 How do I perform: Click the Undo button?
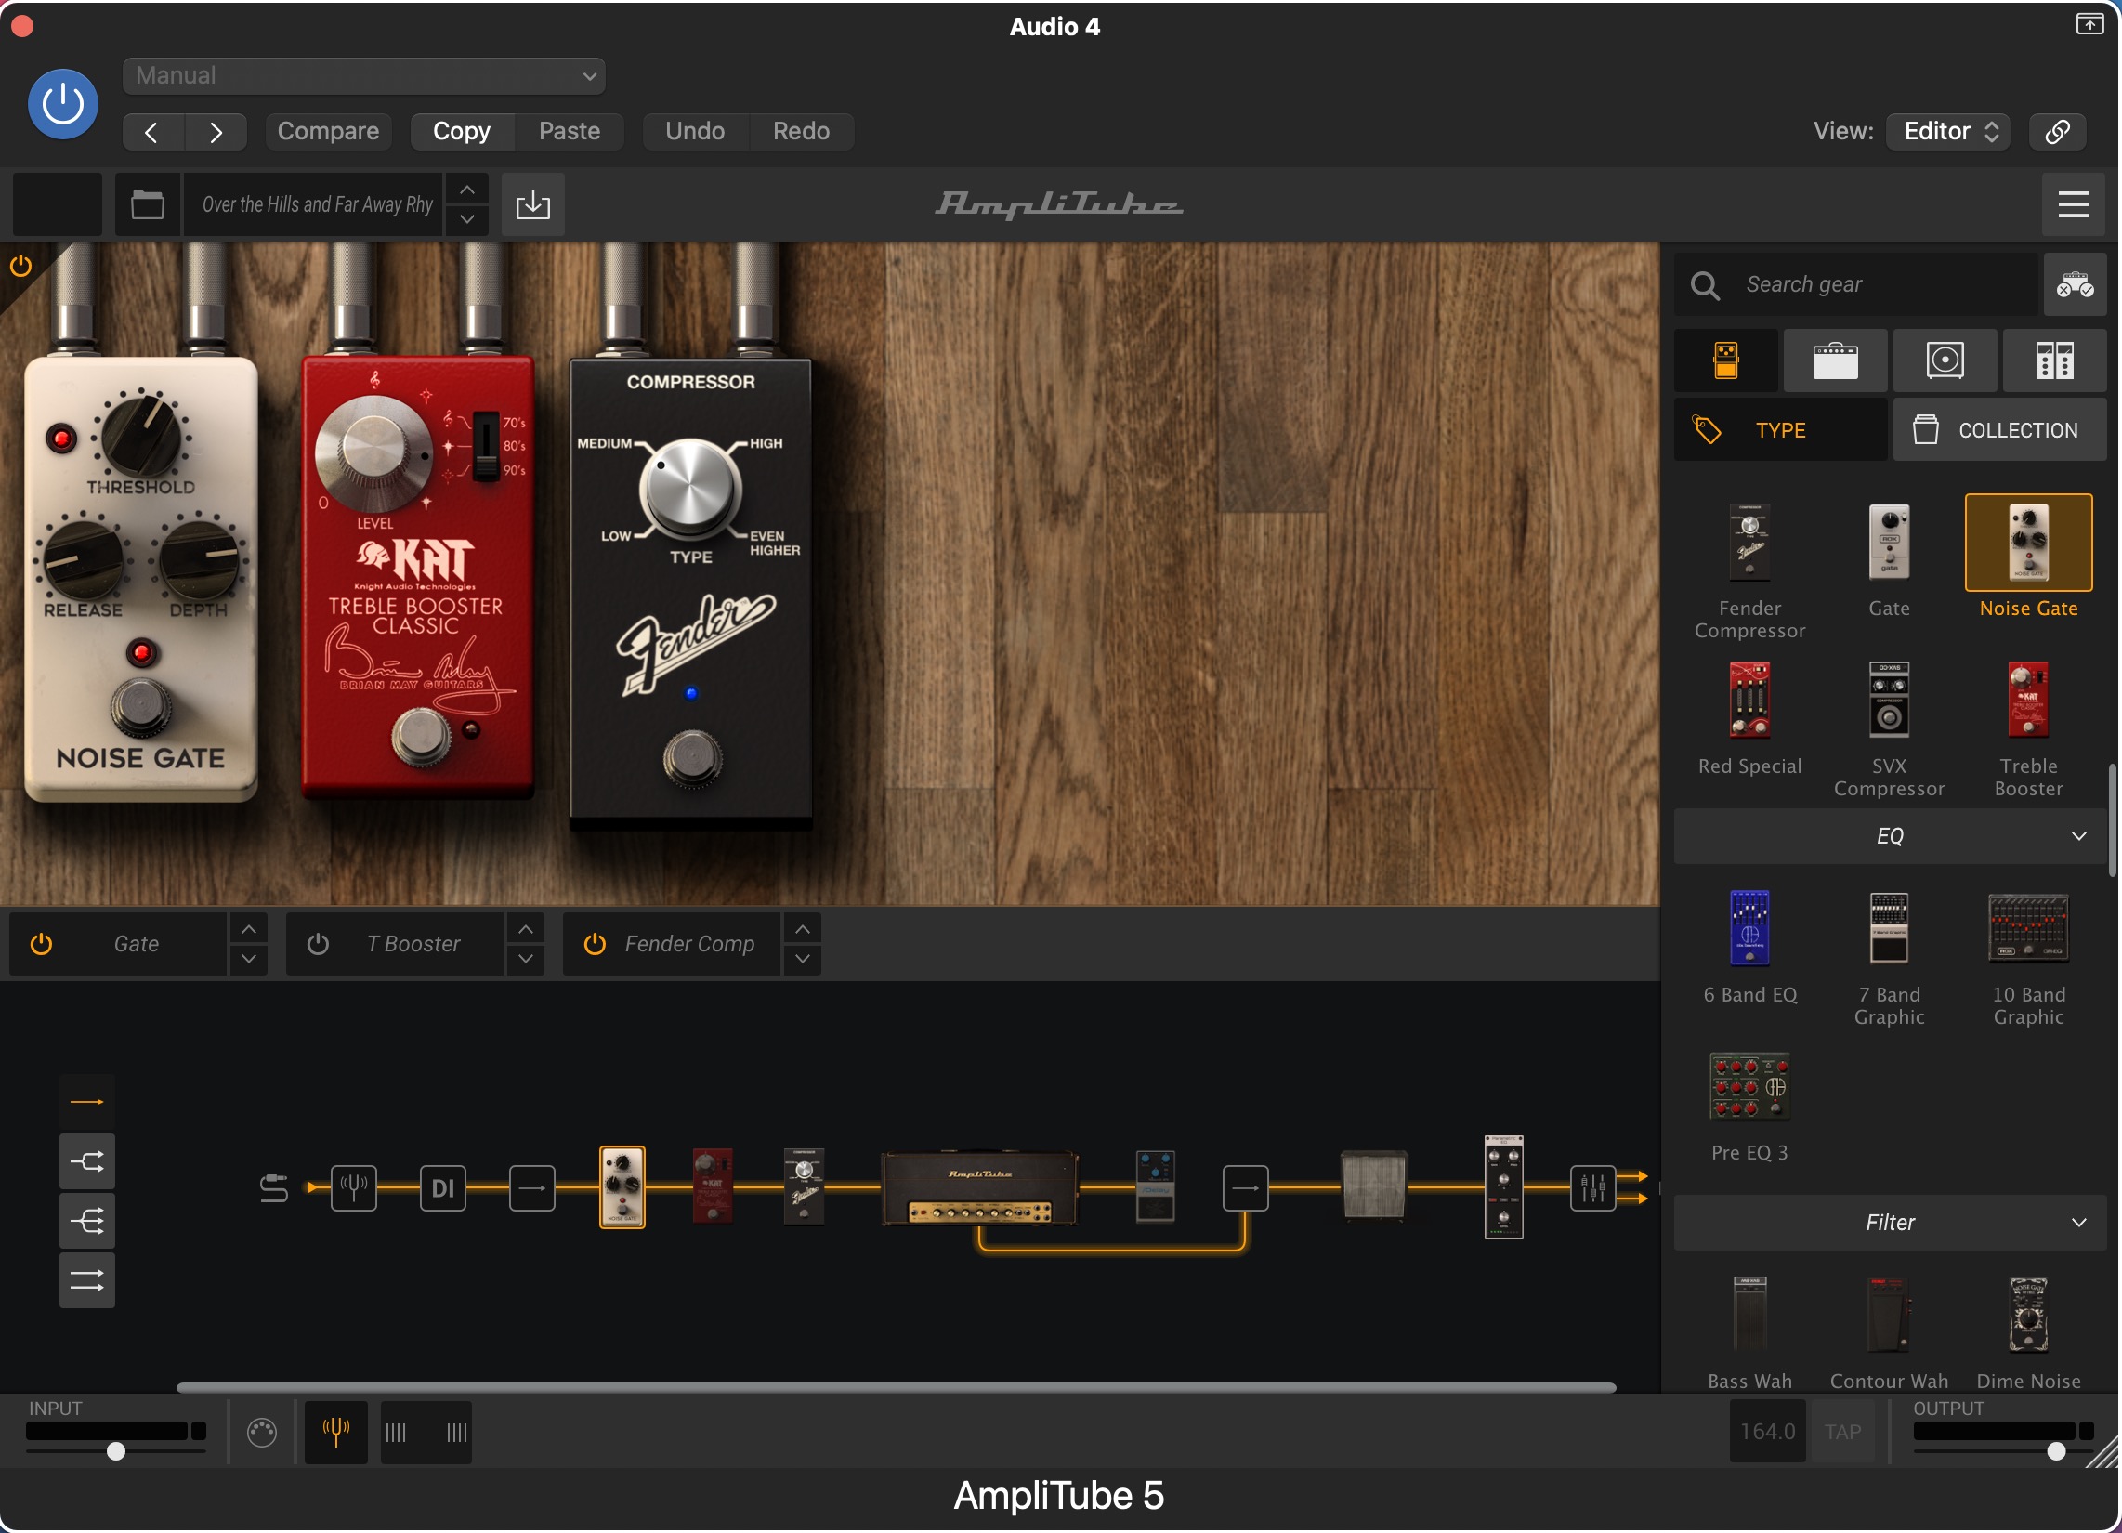pos(695,131)
